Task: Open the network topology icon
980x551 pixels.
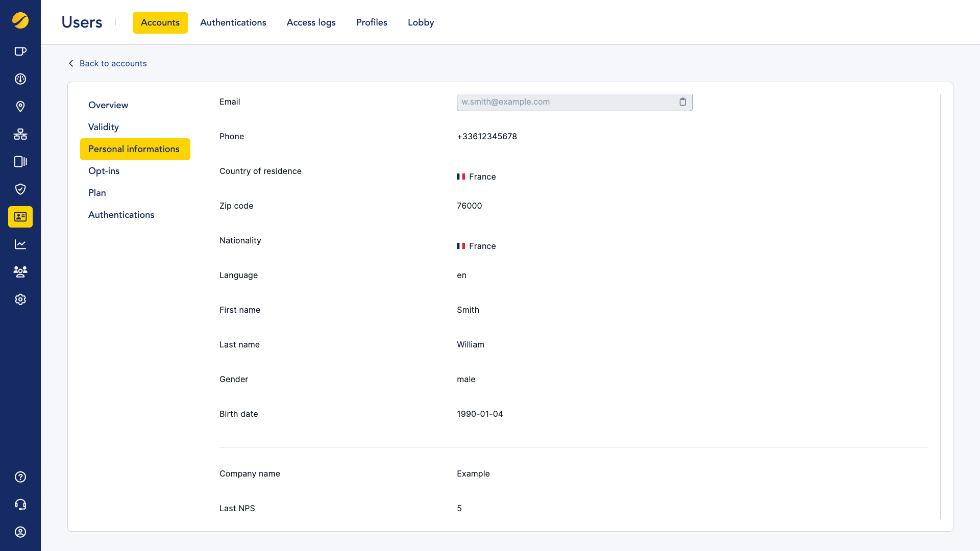Action: tap(20, 134)
